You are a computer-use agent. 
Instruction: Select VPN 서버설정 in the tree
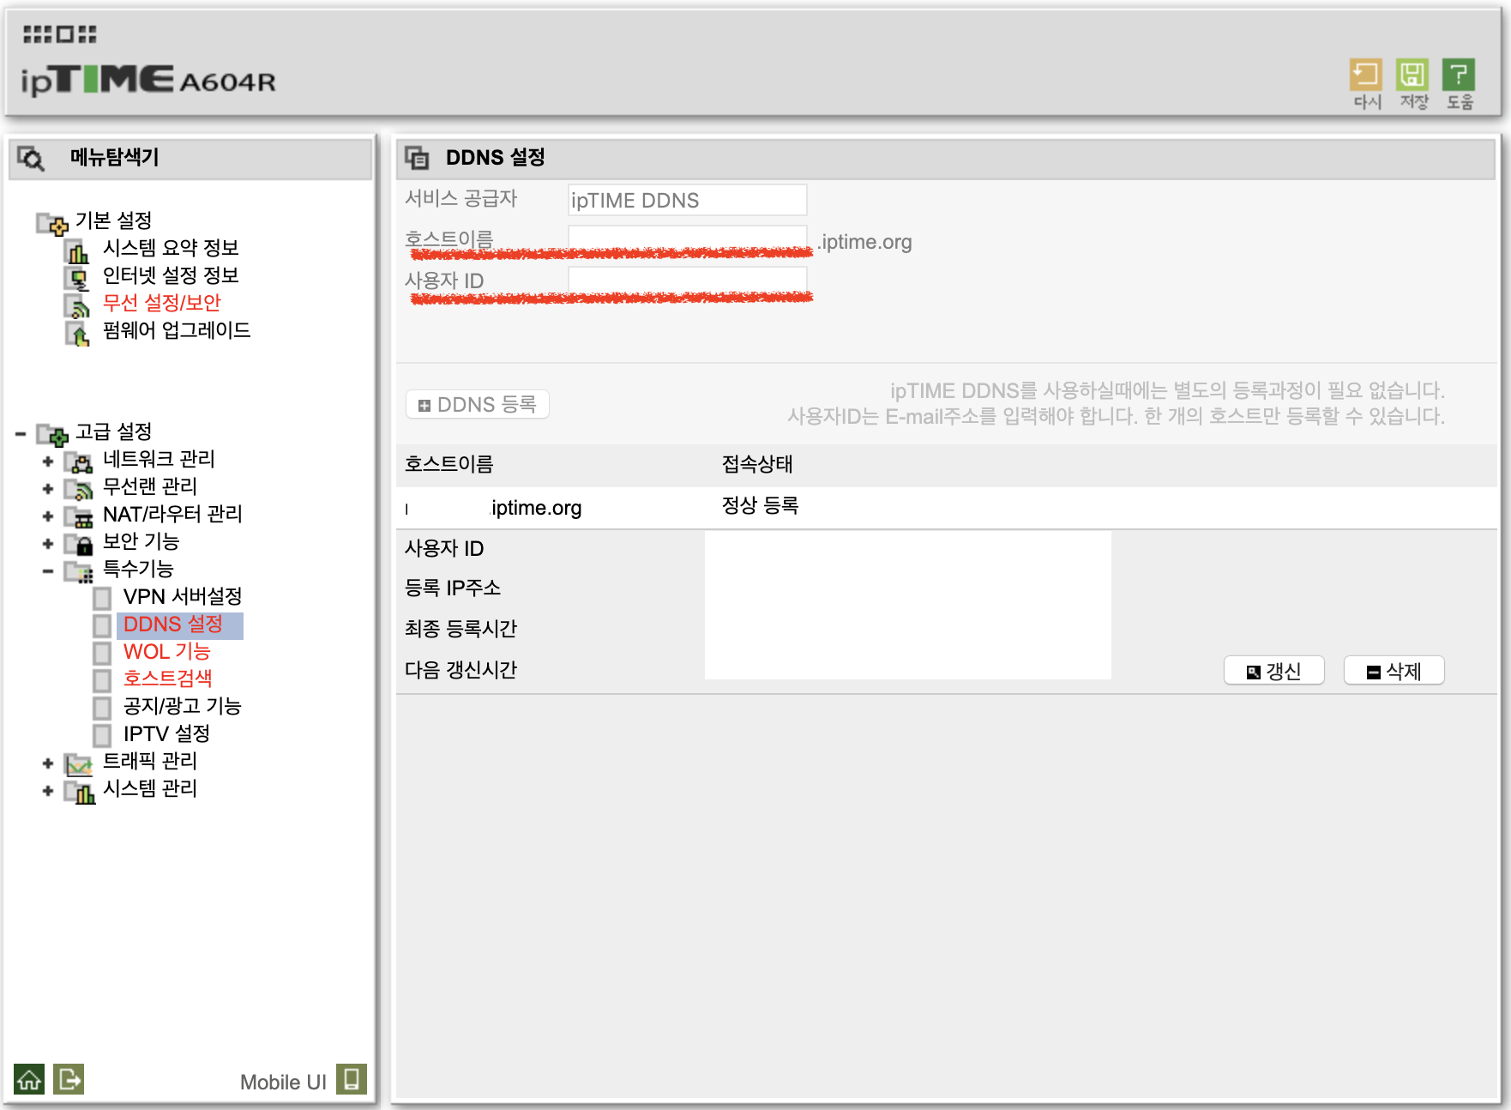tap(183, 596)
